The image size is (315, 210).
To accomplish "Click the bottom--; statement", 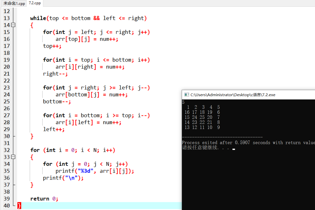I will pos(57,101).
